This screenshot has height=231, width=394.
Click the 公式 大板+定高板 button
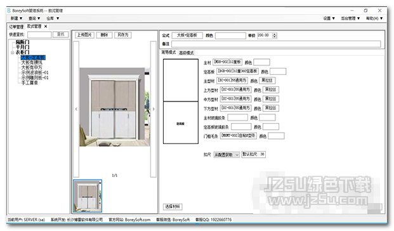(x=187, y=35)
